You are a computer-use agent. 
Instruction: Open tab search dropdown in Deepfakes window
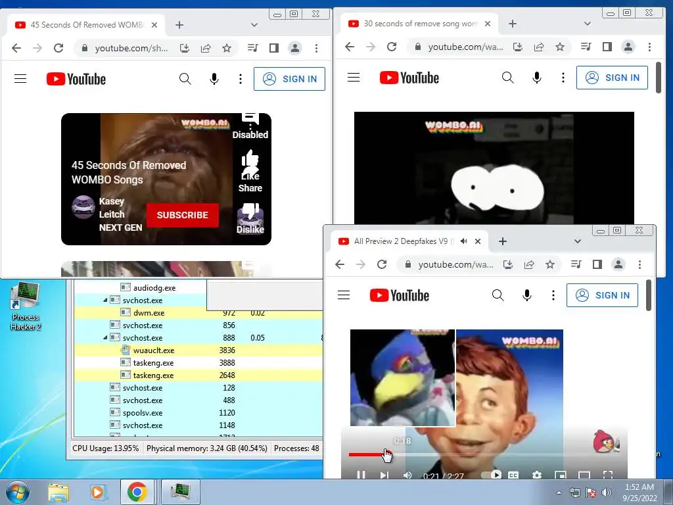[x=577, y=241]
